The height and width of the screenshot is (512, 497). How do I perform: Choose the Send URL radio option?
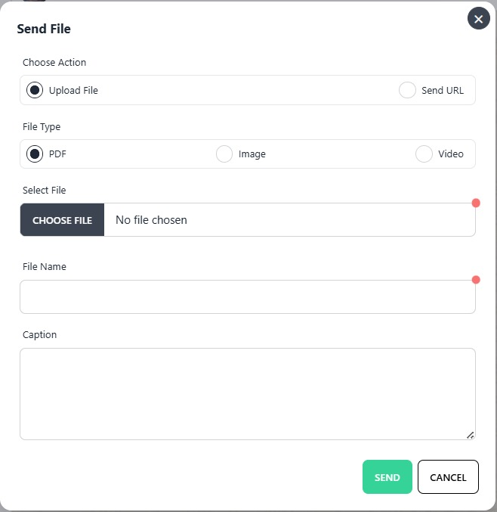408,90
